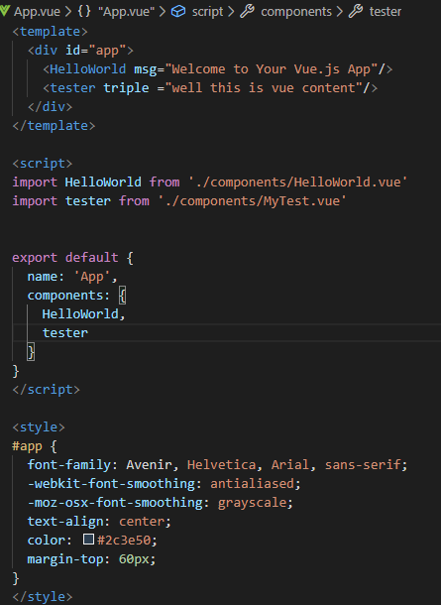Viewport: 441px width, 605px height.
Task: Open the script breadcrumb segment
Action: (207, 12)
